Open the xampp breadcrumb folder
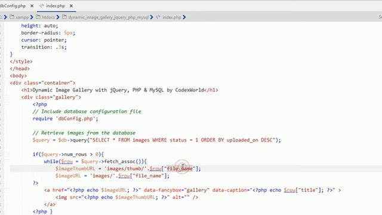The height and width of the screenshot is (215, 382). point(22,17)
